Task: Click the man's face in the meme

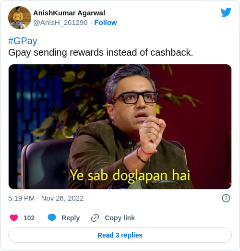Action: pos(136,102)
